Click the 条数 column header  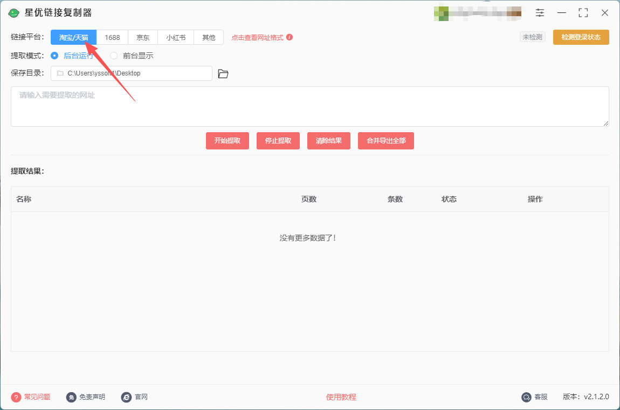[x=395, y=199]
